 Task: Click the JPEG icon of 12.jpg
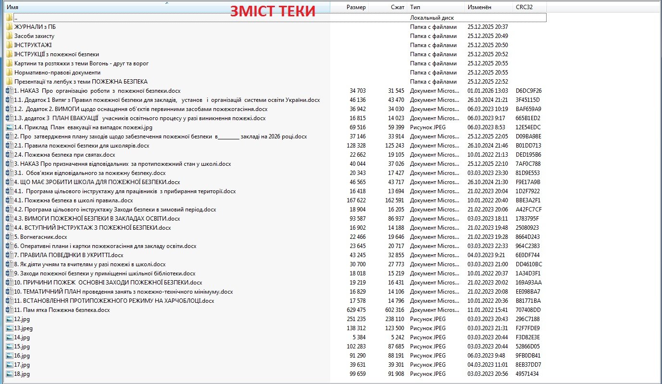point(9,319)
